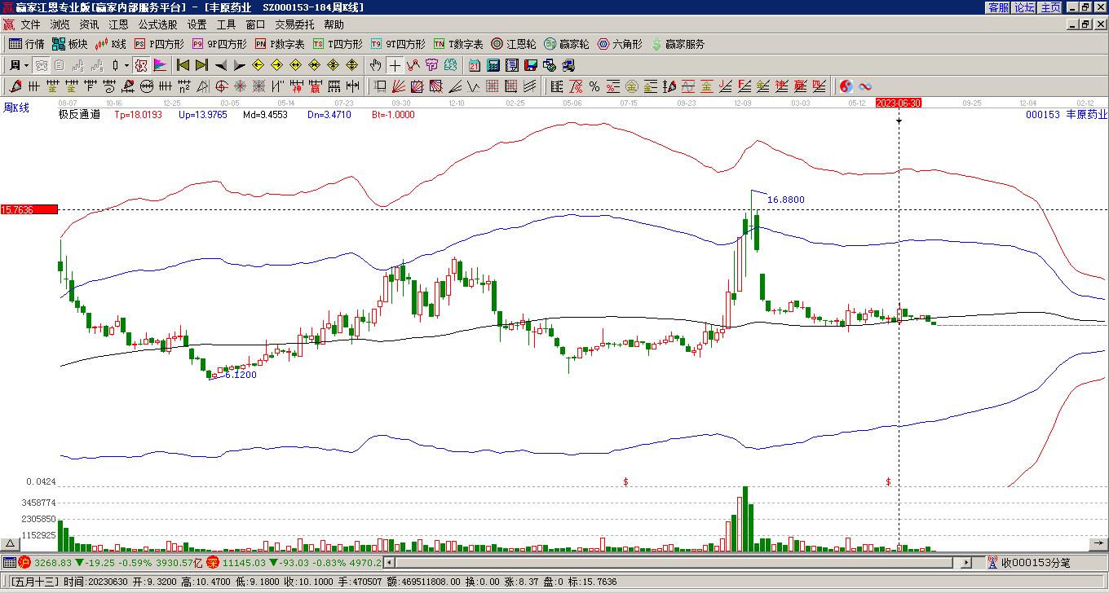Viewport: 1109px width, 593px height.
Task: Open the 板块 sector view
Action: pos(69,44)
